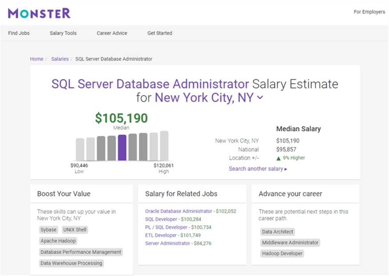Screen dimensions: 389x276
Task: Click the Median Salary heading
Action: point(299,129)
